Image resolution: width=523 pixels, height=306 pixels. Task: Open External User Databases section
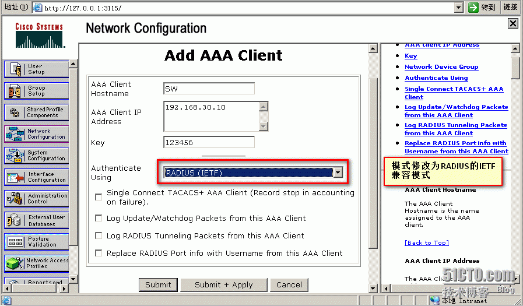tap(36, 220)
